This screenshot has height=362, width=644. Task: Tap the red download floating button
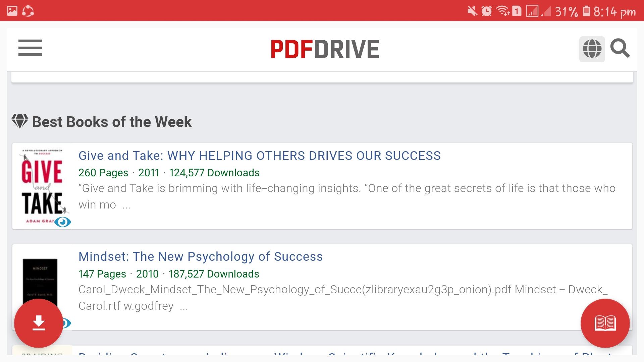[39, 323]
